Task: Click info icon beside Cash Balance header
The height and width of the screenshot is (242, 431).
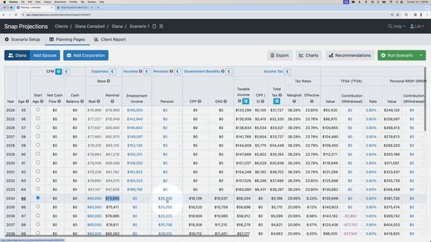Action: tap(82, 102)
